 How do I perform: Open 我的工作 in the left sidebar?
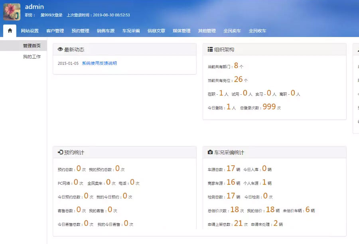pyautogui.click(x=32, y=57)
